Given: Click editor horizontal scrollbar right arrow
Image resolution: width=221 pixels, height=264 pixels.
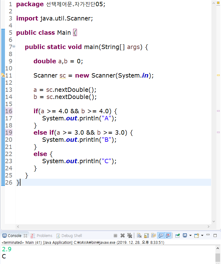Looking at the screenshot, I should coord(209,227).
